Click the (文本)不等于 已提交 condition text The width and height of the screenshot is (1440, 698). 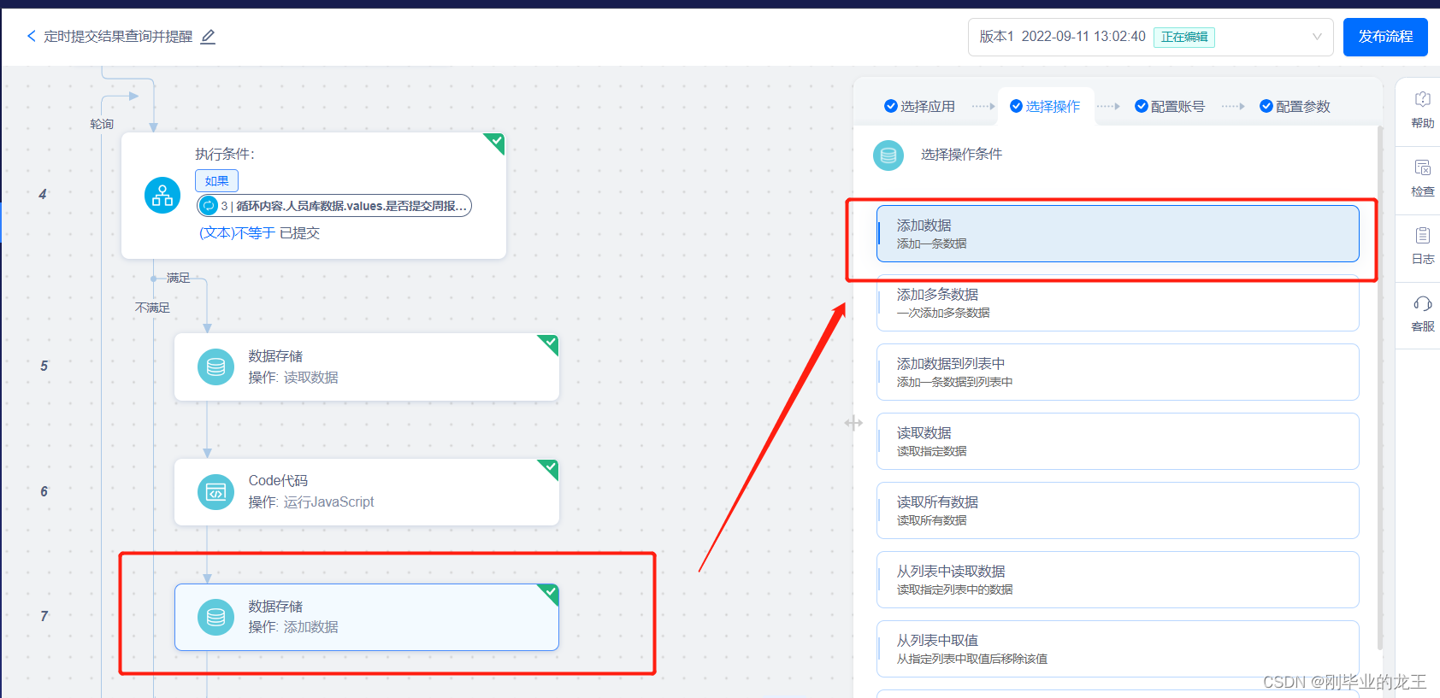(259, 232)
